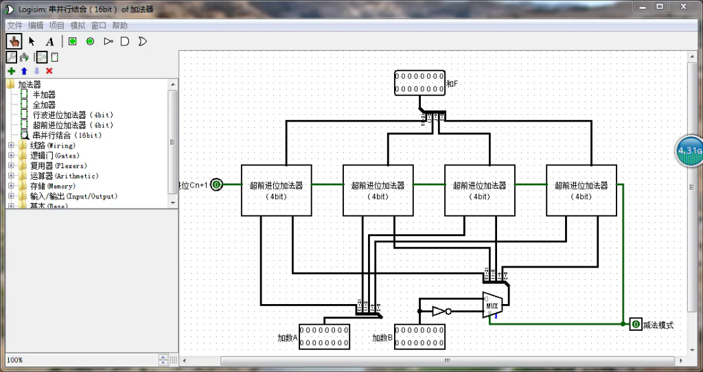Click the red delete circuit X icon

tap(49, 71)
